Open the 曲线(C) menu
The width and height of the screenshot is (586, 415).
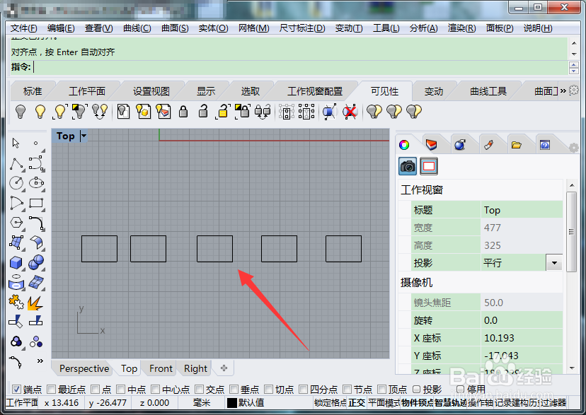[x=137, y=28]
